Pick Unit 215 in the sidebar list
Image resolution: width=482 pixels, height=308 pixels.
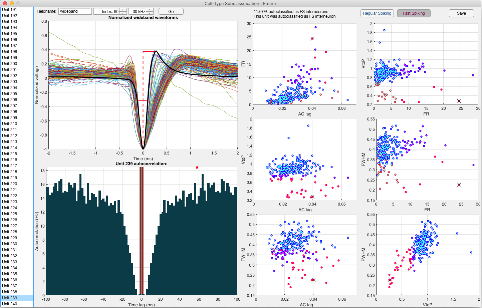click(x=10, y=153)
